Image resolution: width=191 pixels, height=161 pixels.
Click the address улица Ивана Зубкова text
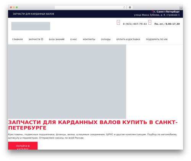157,15
